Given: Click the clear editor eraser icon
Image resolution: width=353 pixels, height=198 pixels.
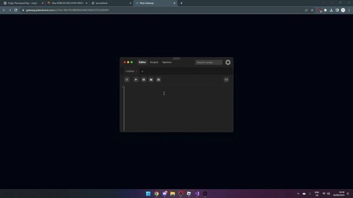Looking at the screenshot, I should [143, 79].
